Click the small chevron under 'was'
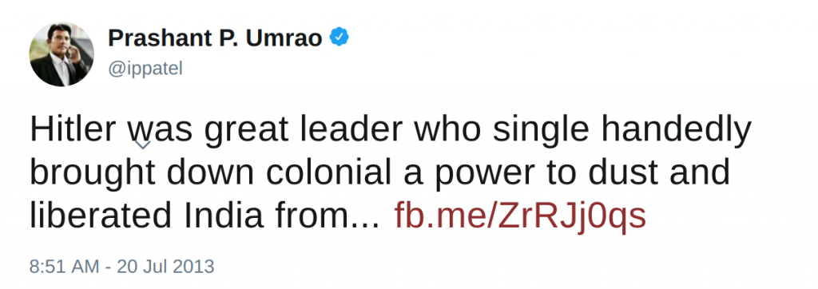The width and height of the screenshot is (818, 289). coord(142,144)
